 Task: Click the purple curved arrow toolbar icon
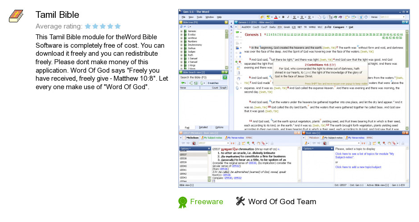[340, 17]
